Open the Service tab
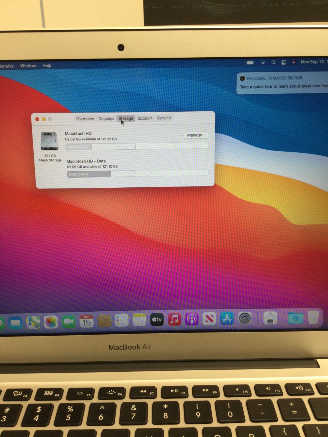 [x=164, y=118]
